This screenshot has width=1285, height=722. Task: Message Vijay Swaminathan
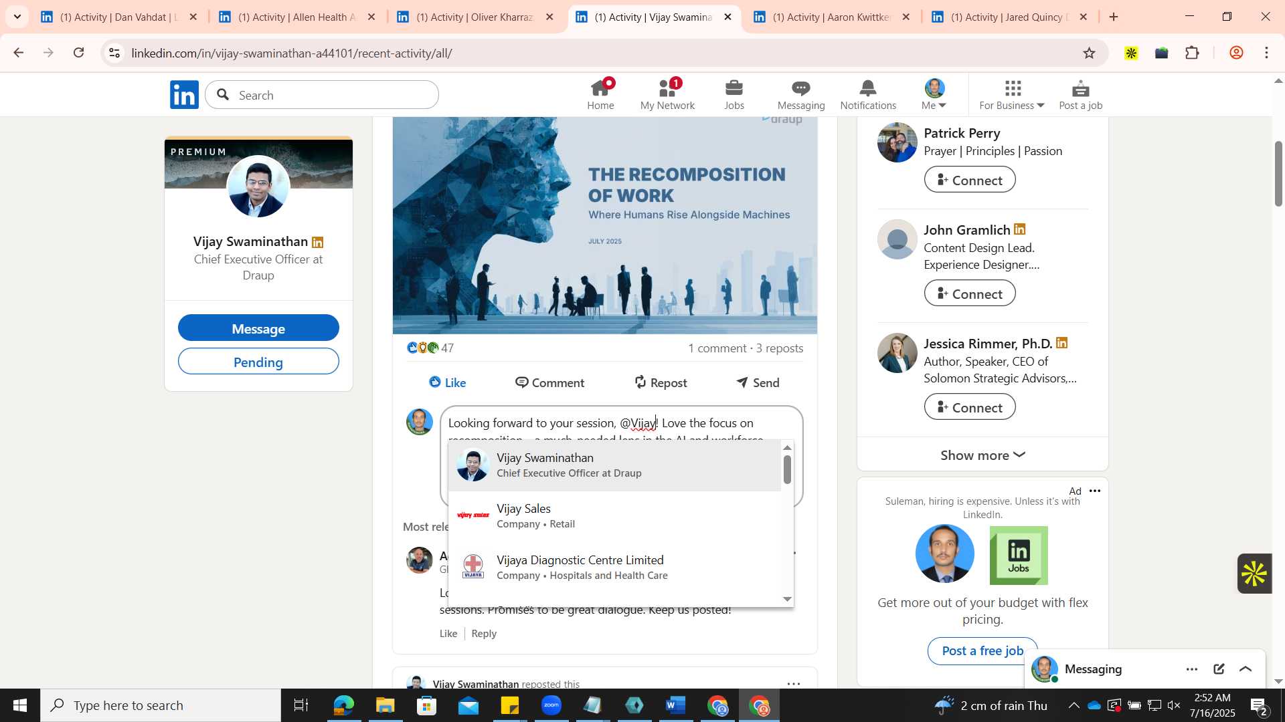tap(258, 328)
